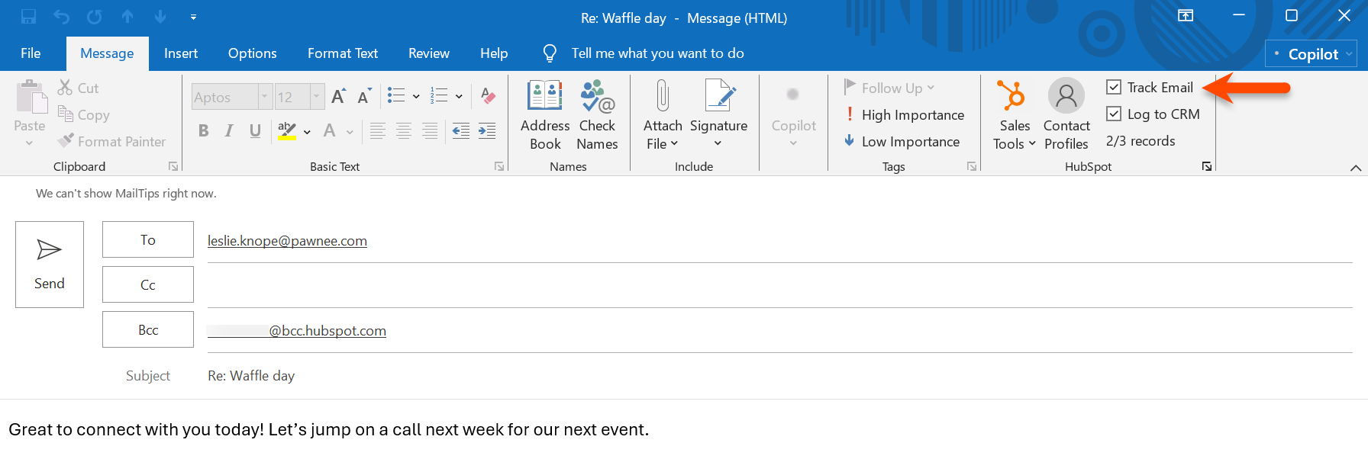Switch to the Insert tab
The height and width of the screenshot is (459, 1368).
pyautogui.click(x=181, y=53)
